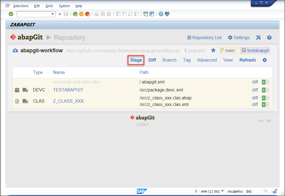
Task: Click the state indicator for /src/package.devc.xml
Action: [x=265, y=90]
